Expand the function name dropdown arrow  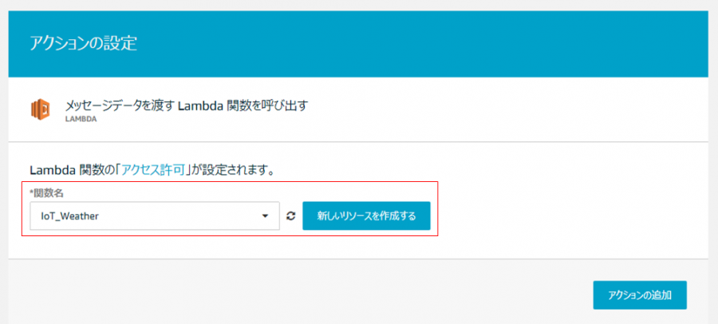[265, 215]
